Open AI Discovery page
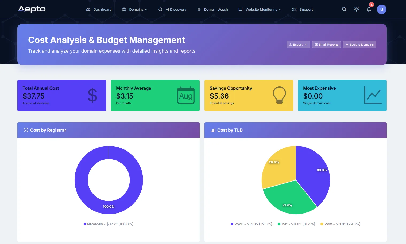406x244 pixels. click(x=172, y=9)
